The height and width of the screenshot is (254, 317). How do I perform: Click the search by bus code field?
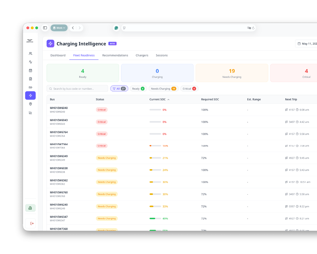click(77, 89)
